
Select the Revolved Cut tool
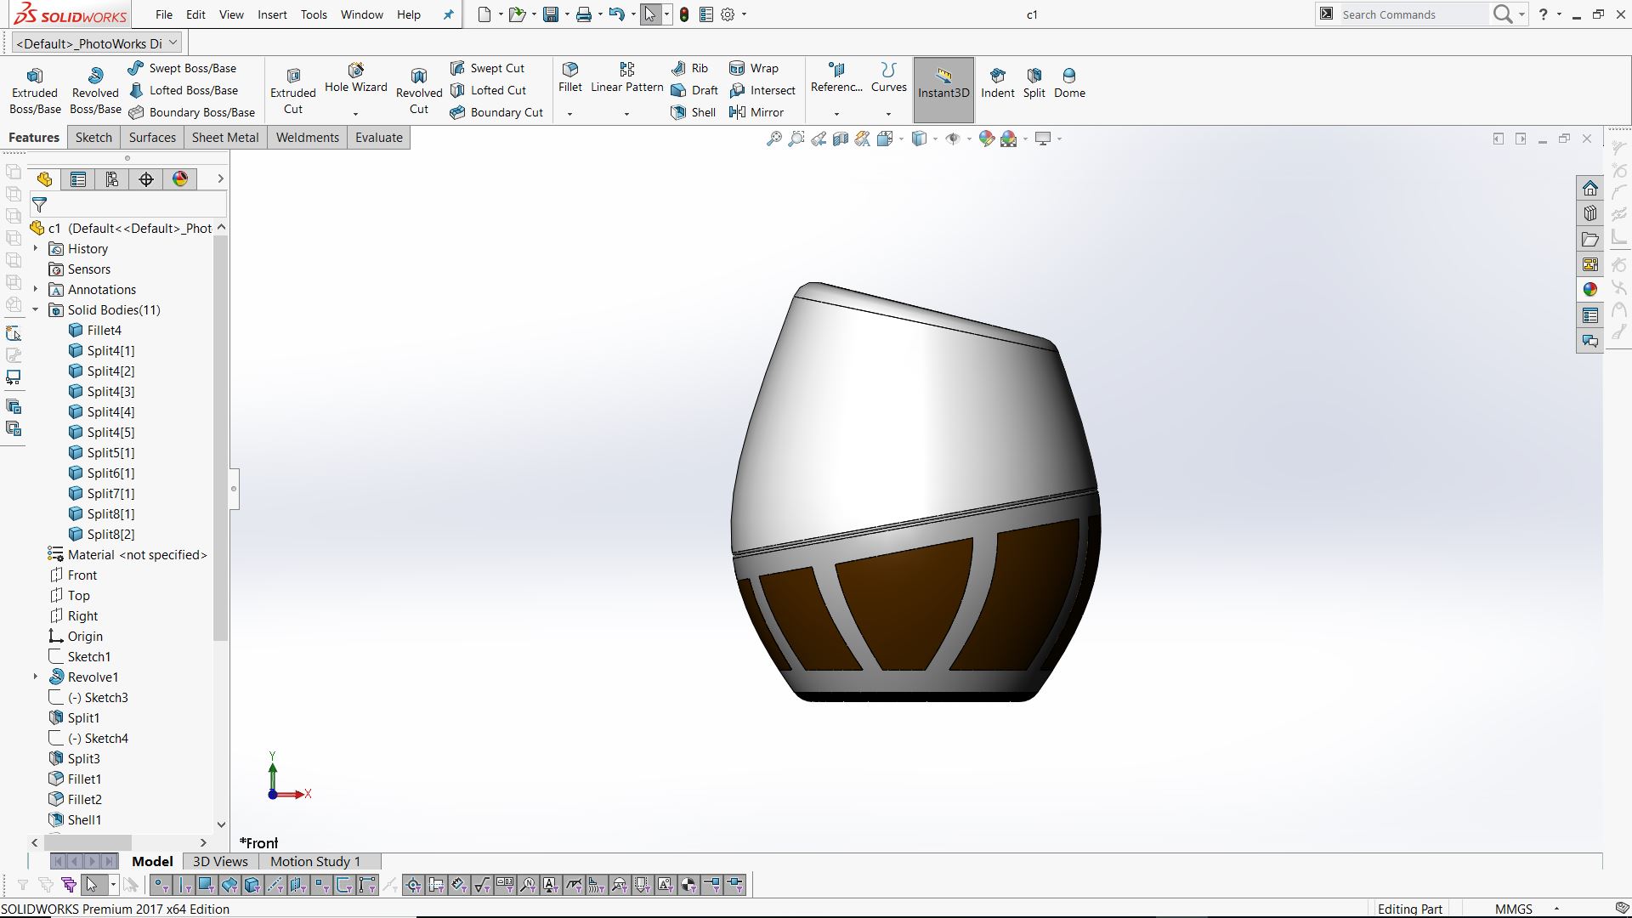coord(418,90)
